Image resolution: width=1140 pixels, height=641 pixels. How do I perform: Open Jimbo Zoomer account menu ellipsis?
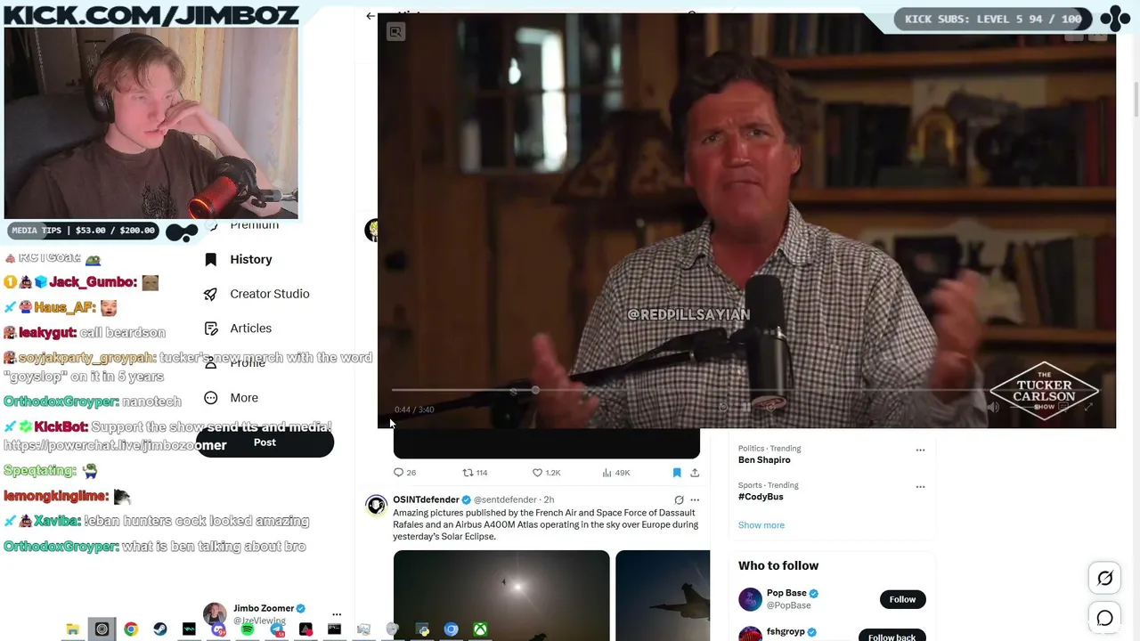[337, 614]
